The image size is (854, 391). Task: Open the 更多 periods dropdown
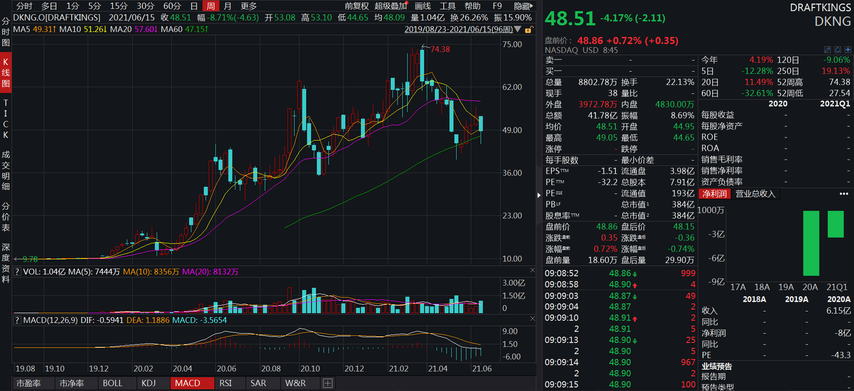click(249, 6)
